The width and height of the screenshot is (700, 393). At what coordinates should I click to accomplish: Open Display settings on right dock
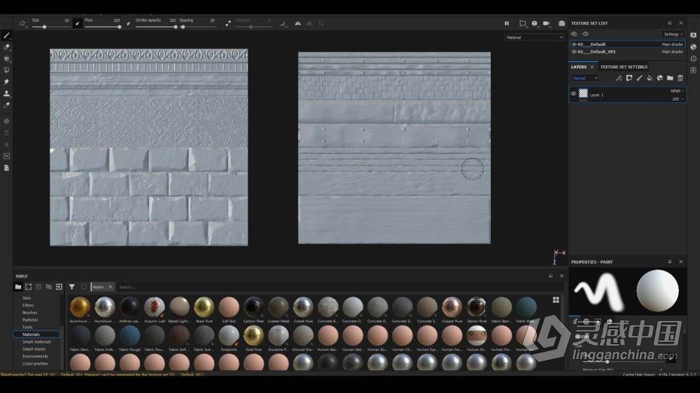click(693, 35)
